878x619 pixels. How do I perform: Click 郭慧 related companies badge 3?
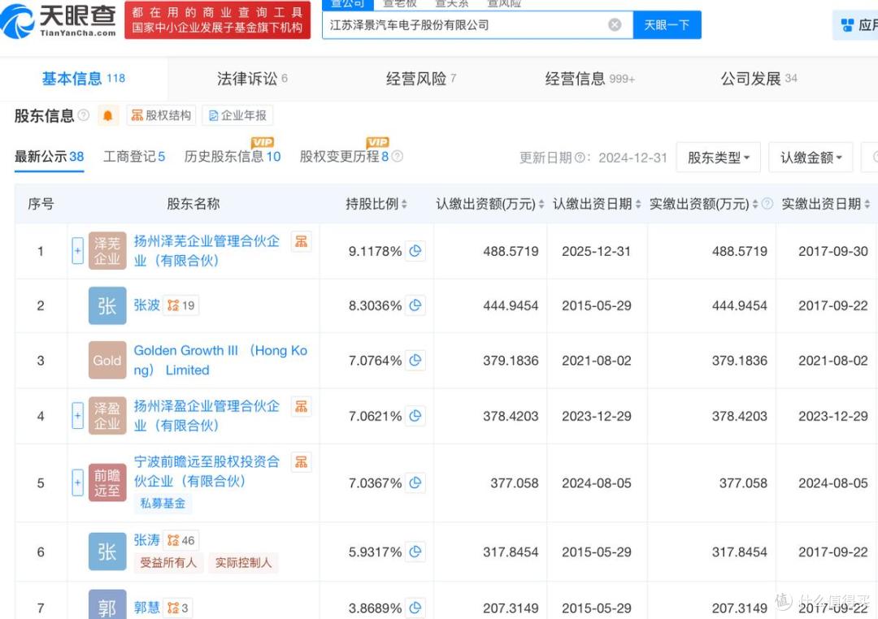point(177,608)
